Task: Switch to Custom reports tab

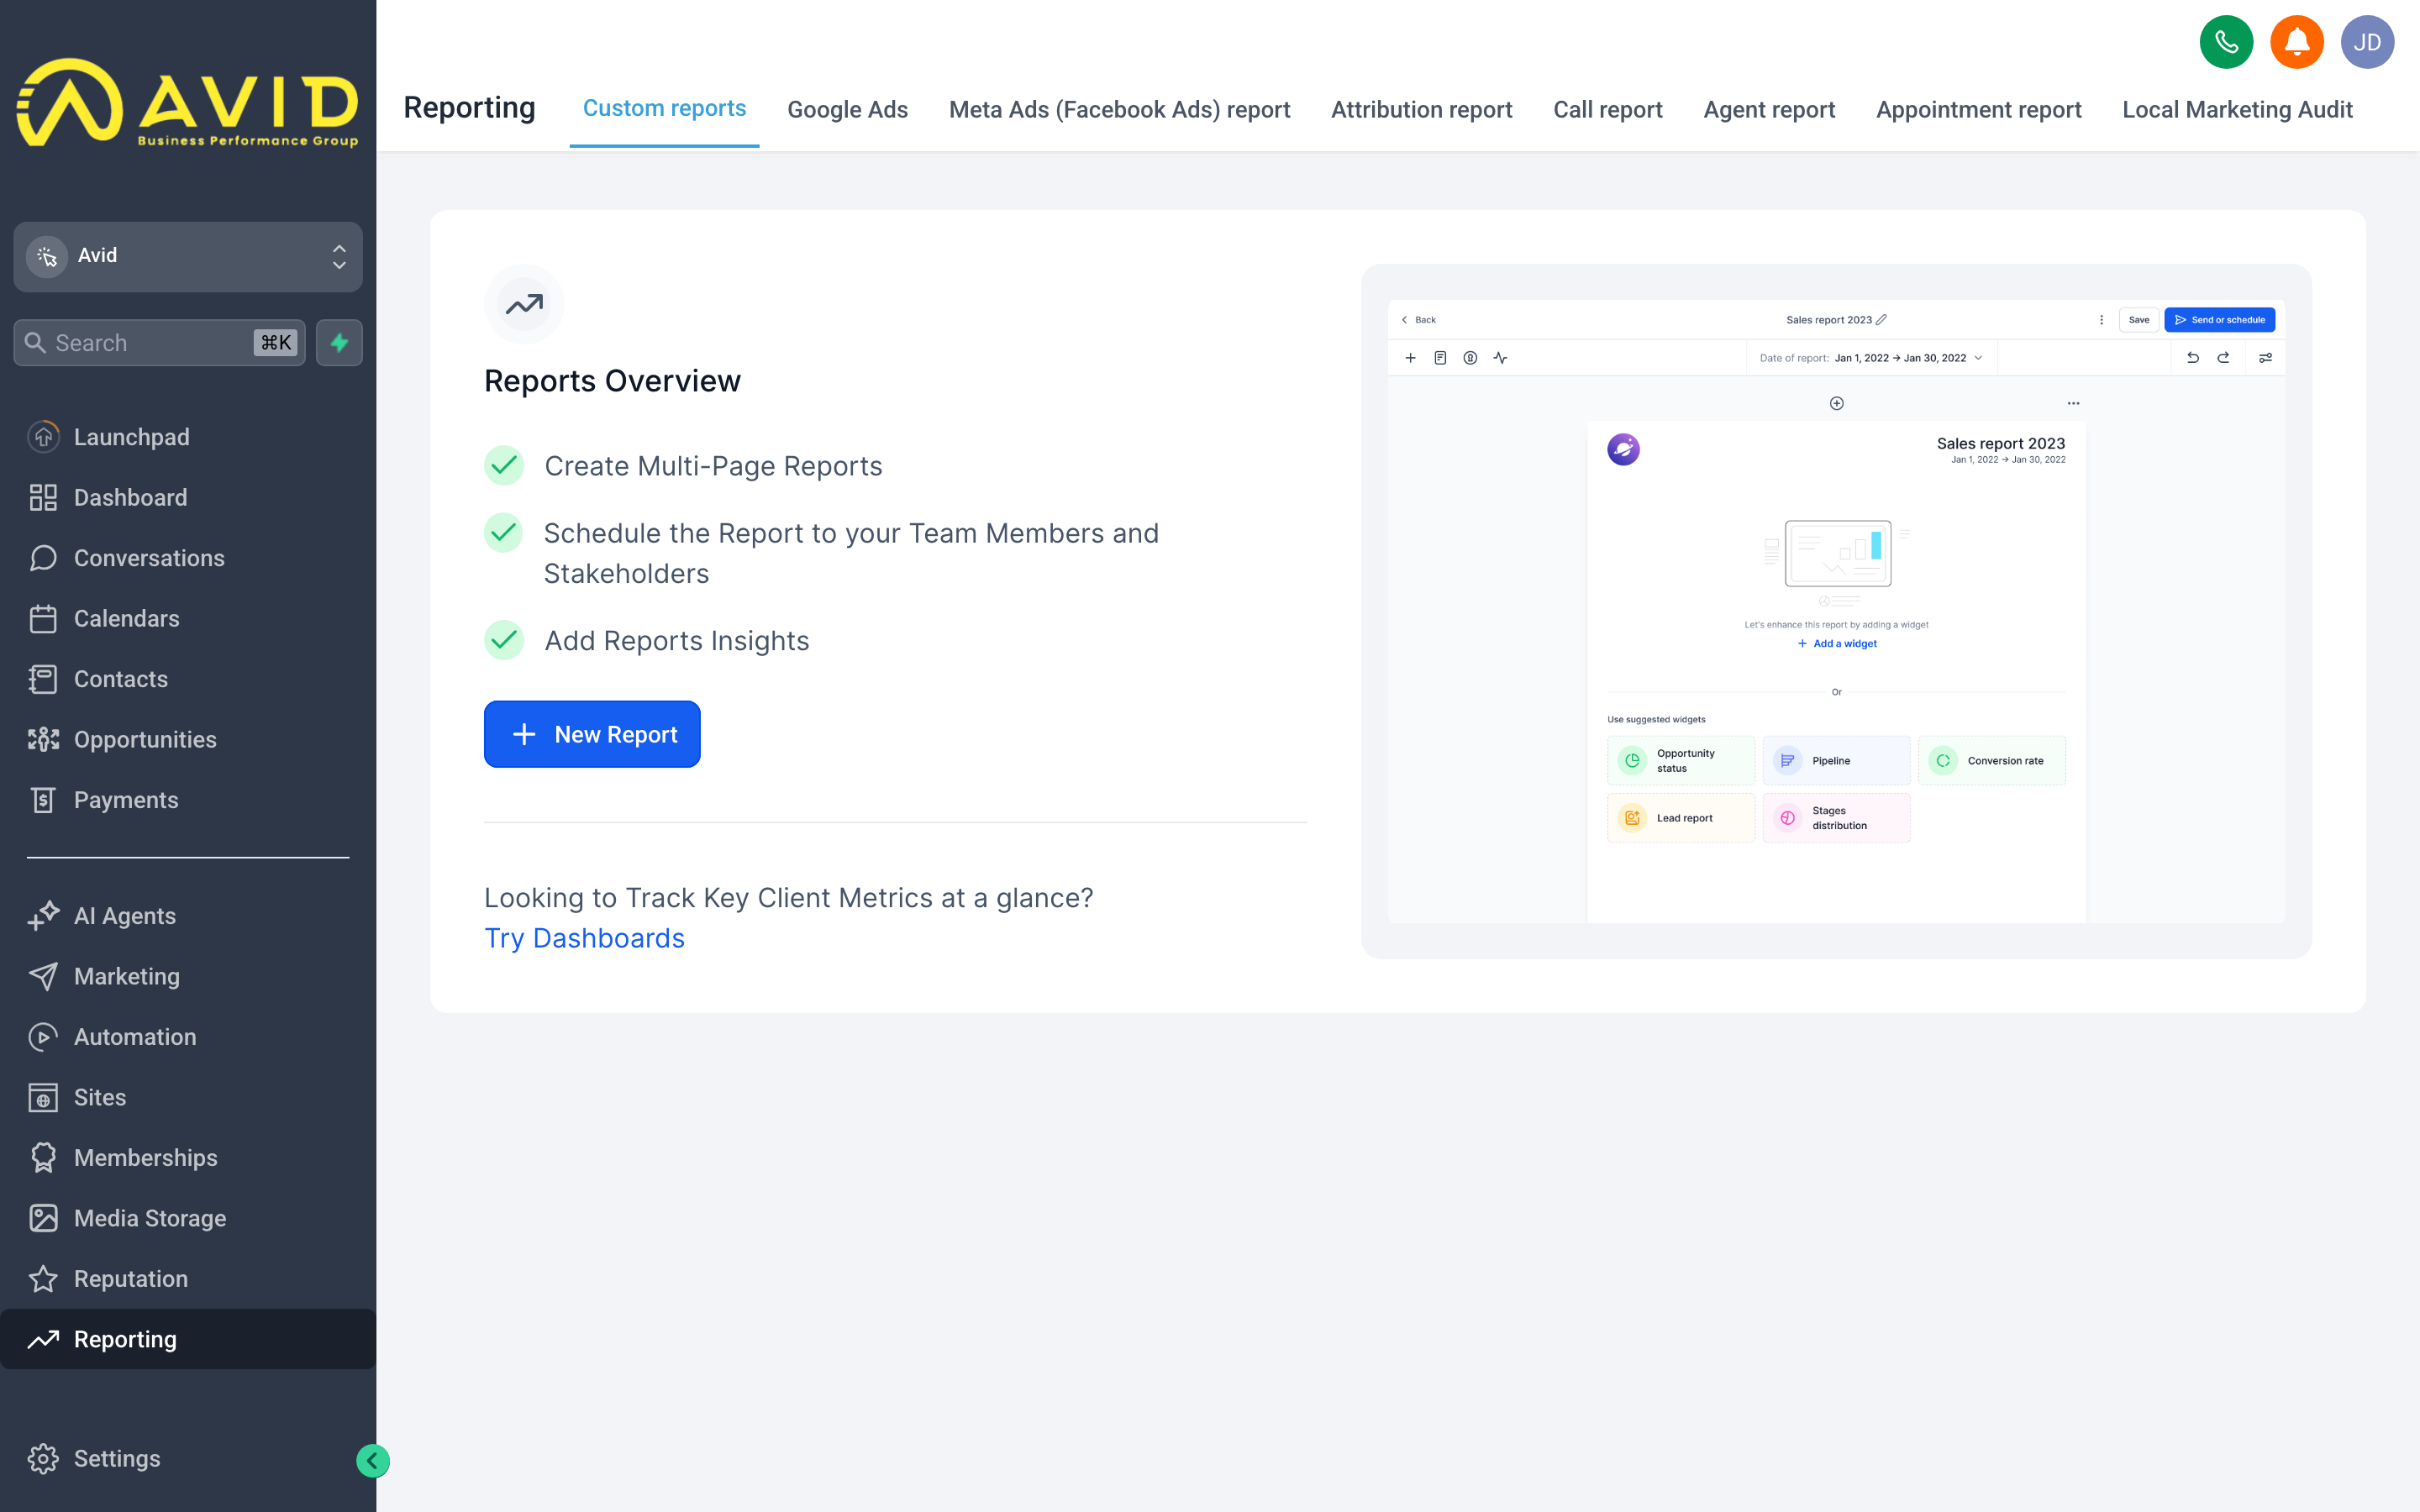Action: tap(664, 108)
